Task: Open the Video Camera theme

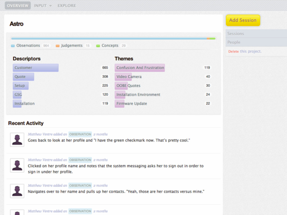Action: pyautogui.click(x=129, y=77)
